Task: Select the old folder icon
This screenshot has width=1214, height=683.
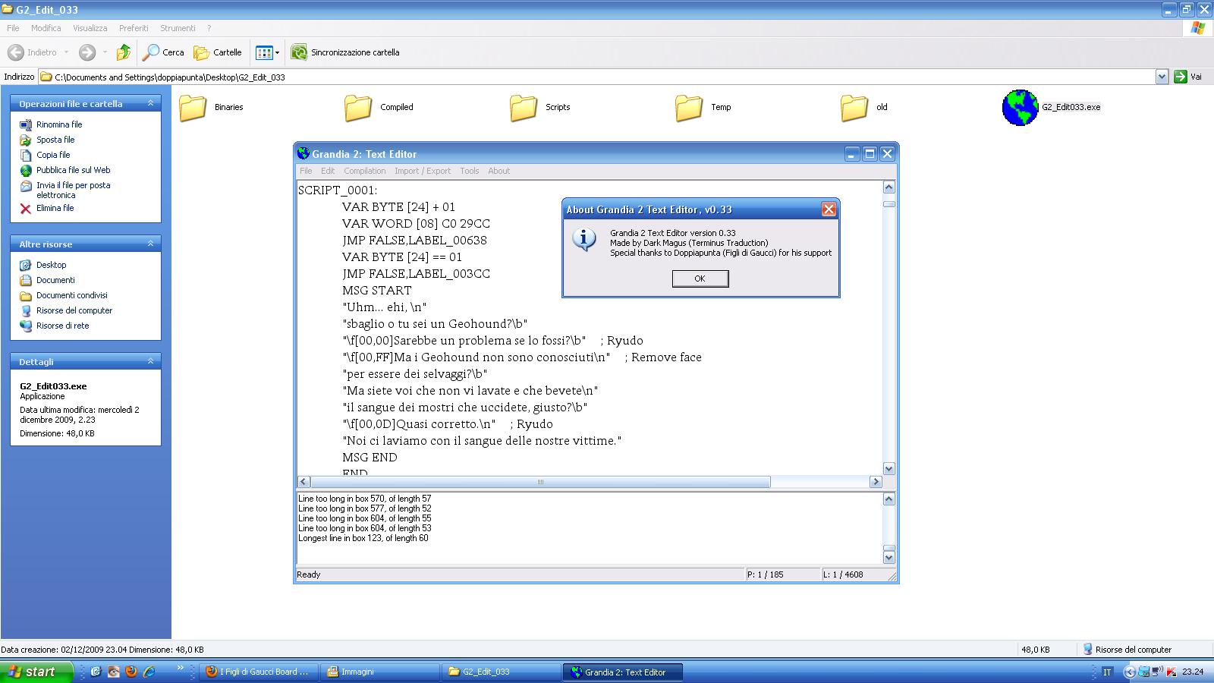Action: [854, 108]
